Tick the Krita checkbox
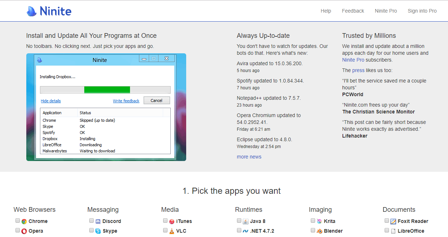The width and height of the screenshot is (448, 237). [x=313, y=221]
